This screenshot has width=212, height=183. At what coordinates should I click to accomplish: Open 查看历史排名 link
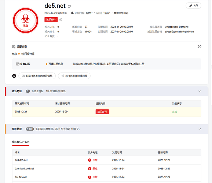pyautogui.click(x=121, y=13)
